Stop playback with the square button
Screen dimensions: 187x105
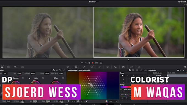(89, 63)
